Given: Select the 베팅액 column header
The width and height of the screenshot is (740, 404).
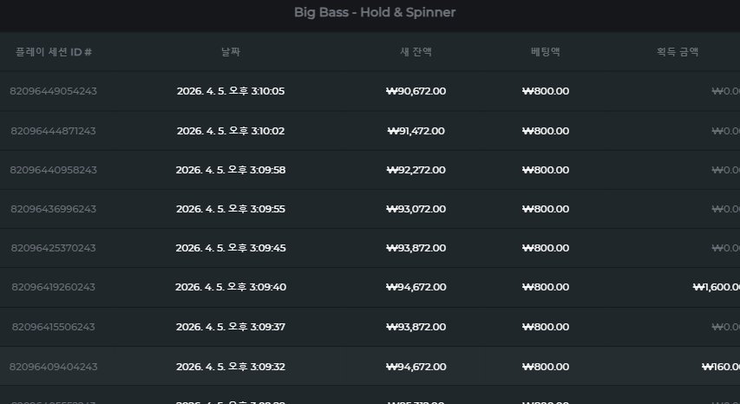Looking at the screenshot, I should pyautogui.click(x=546, y=52).
